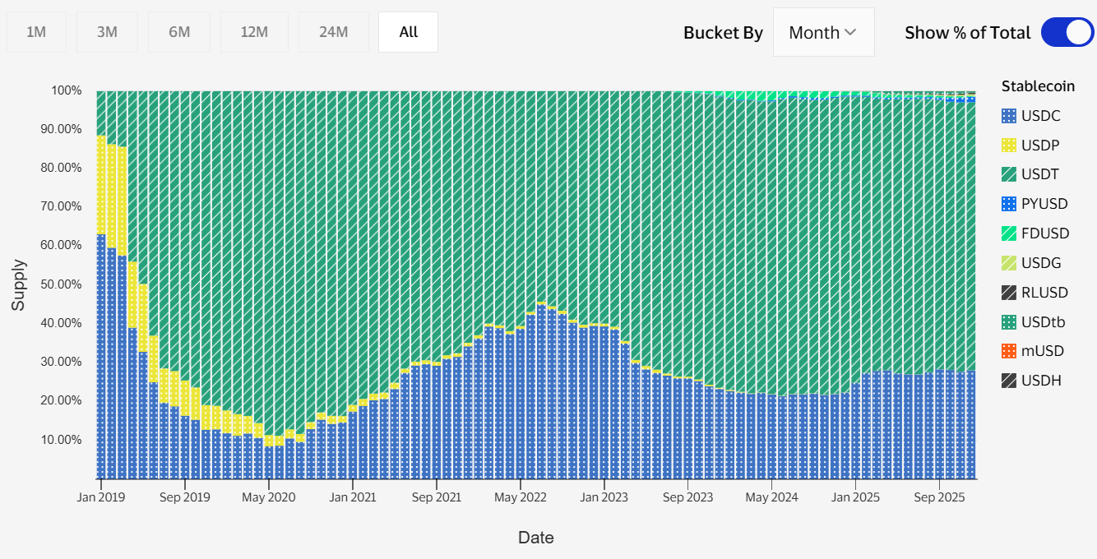
Task: Click the USDG legend icon
Action: point(1009,263)
